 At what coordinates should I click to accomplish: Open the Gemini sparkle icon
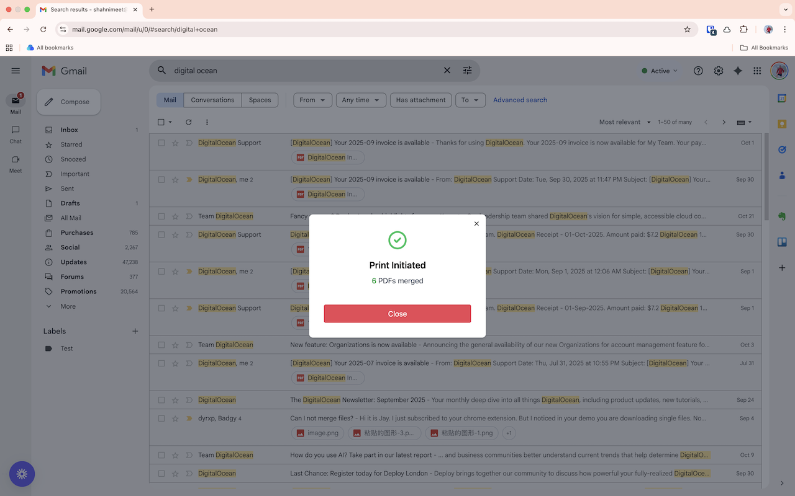point(738,71)
